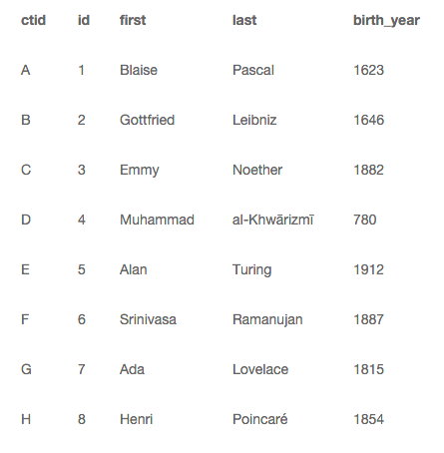The height and width of the screenshot is (453, 444).
Task: Click the last column header
Action: click(244, 20)
